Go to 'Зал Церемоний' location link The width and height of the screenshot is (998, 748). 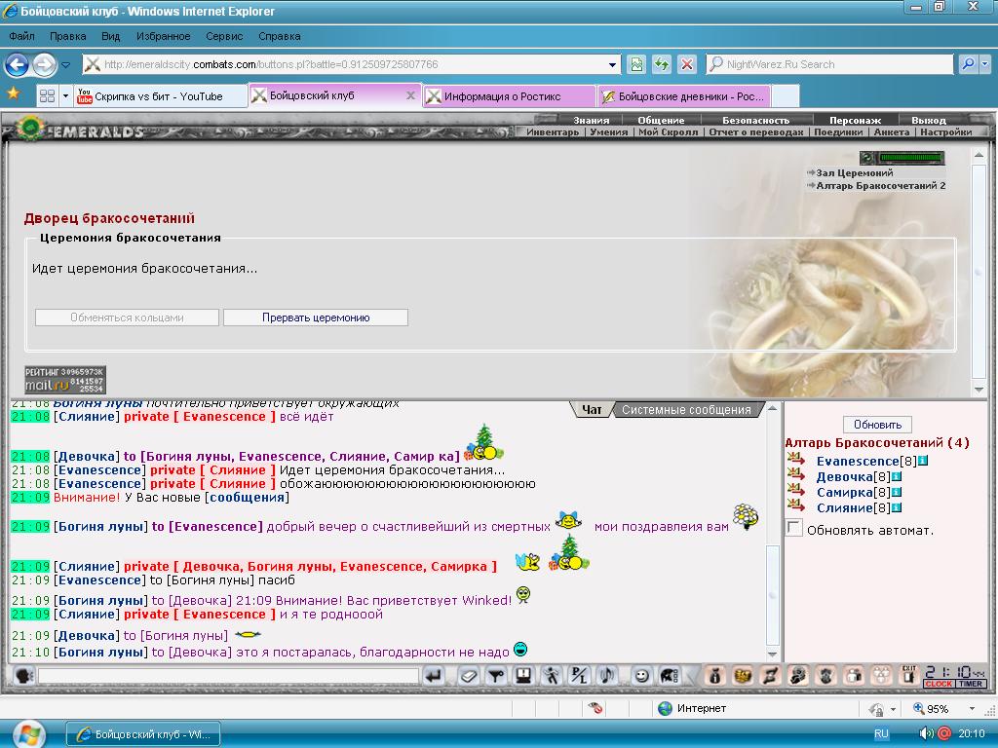click(854, 173)
